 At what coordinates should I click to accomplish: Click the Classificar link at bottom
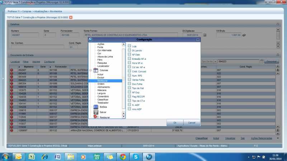[x=202, y=138]
